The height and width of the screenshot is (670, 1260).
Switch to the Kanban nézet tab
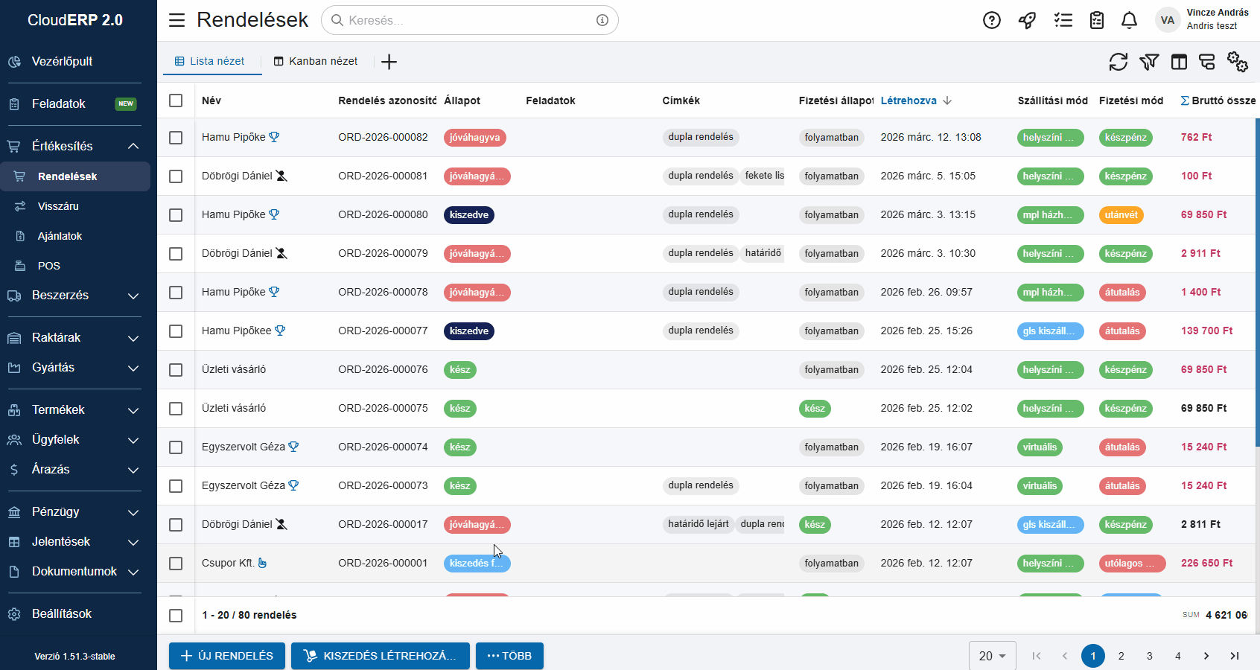tap(316, 61)
